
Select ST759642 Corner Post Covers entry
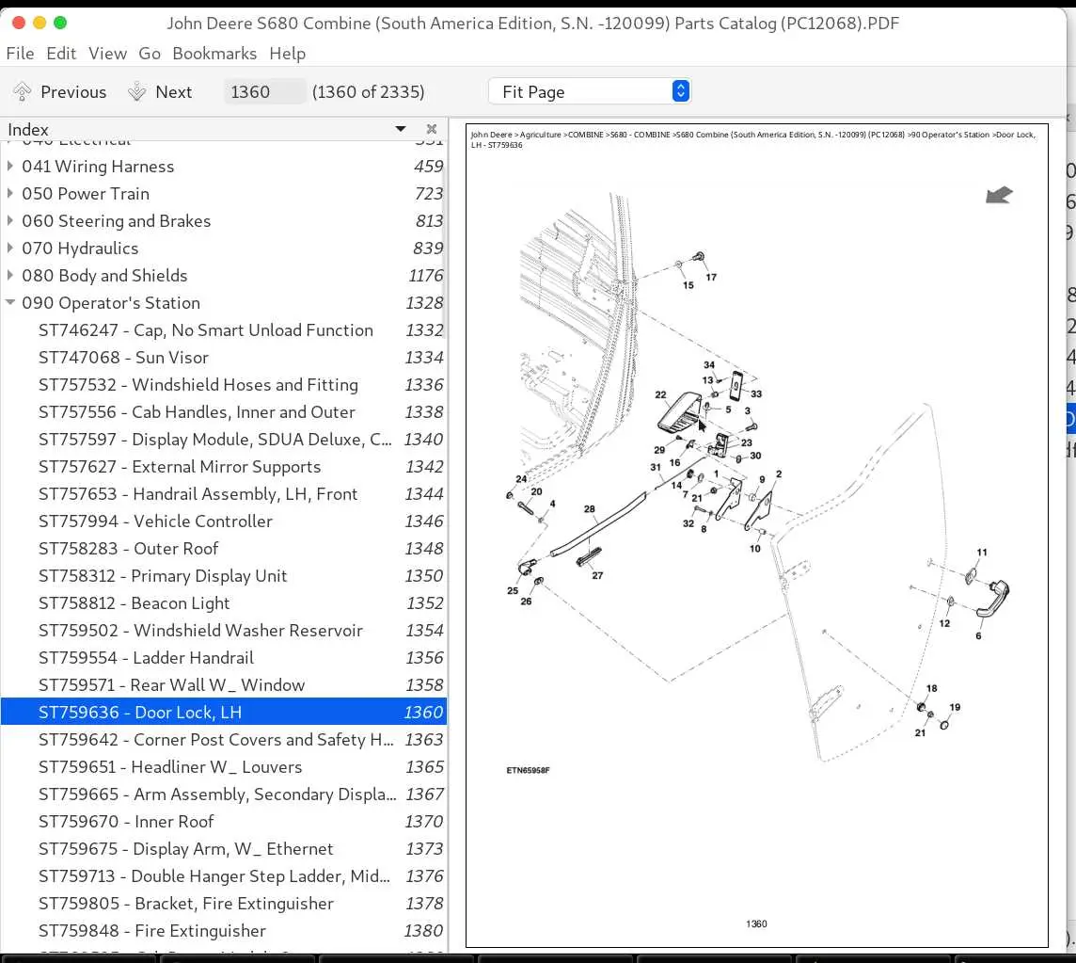tap(224, 740)
